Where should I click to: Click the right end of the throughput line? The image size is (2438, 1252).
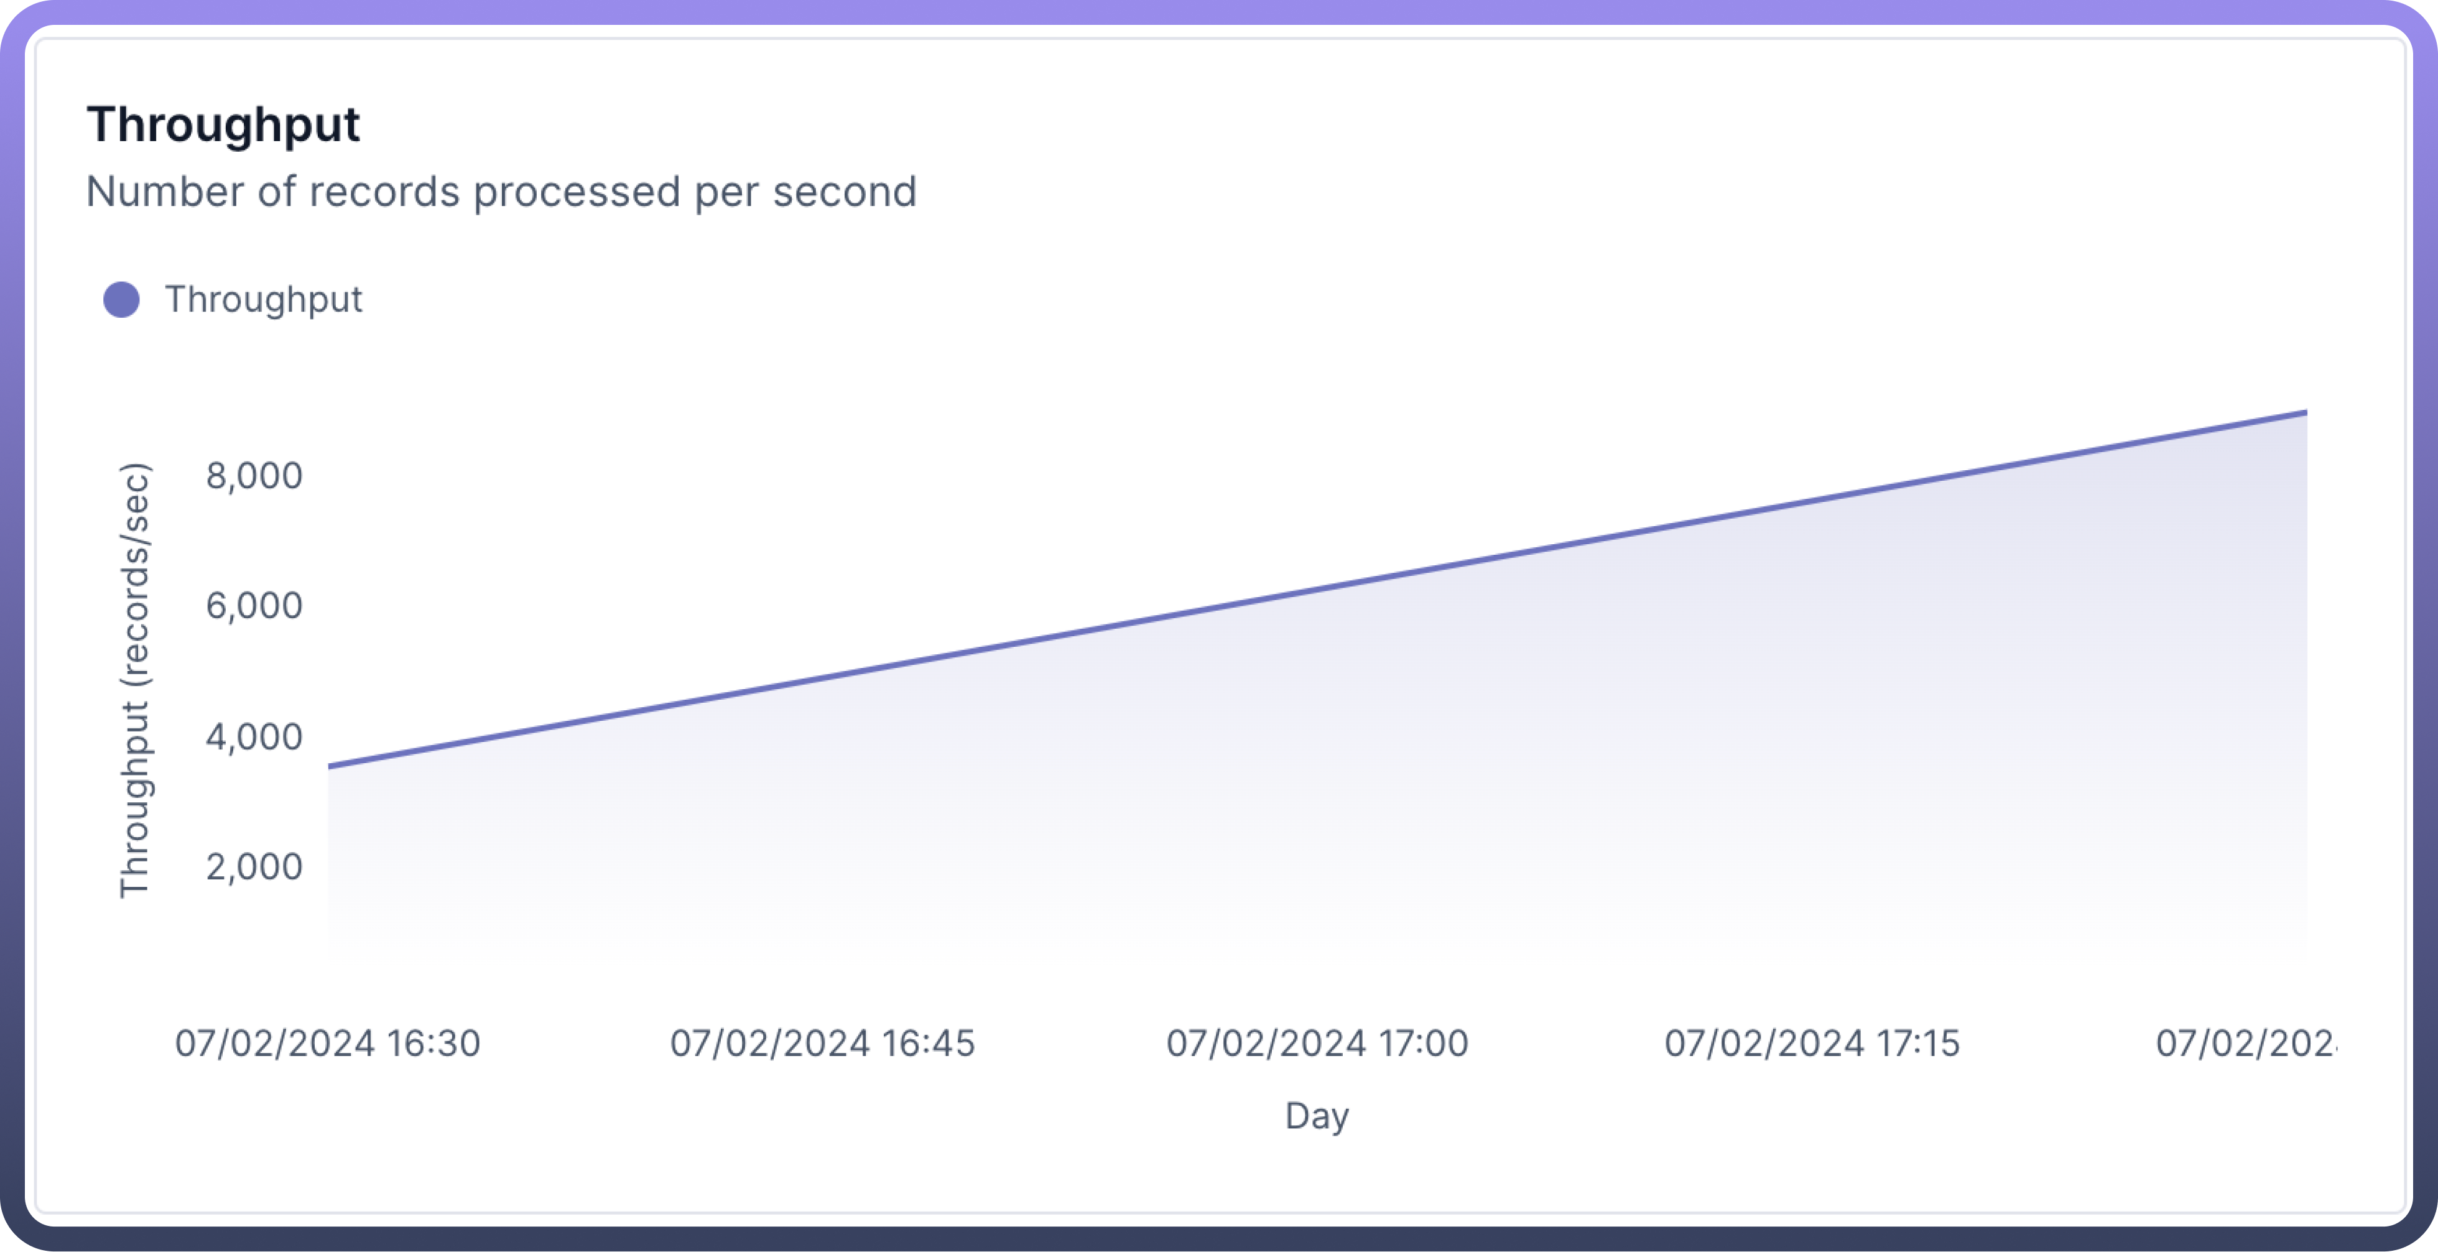[2304, 412]
